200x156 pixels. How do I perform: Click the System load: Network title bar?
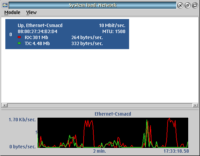click(x=93, y=5)
